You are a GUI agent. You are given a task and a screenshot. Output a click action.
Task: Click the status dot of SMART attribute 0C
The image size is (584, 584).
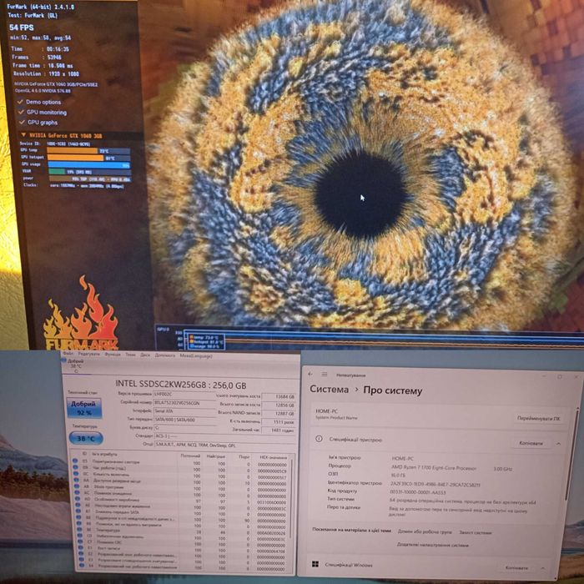[76, 474]
